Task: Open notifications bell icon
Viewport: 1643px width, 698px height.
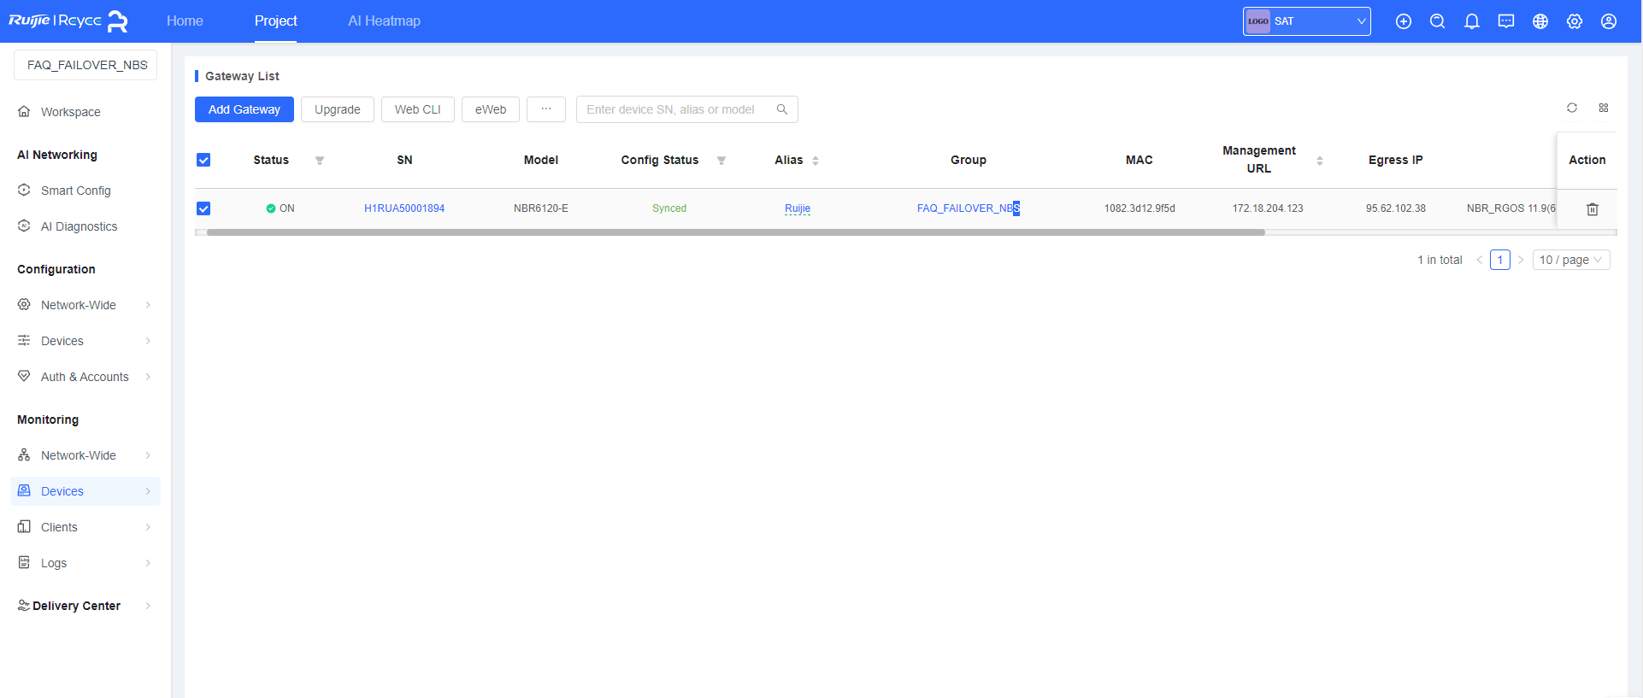Action: 1472,21
